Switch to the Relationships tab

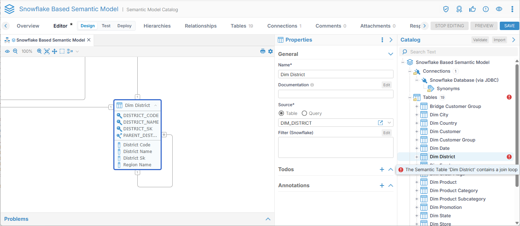(x=201, y=26)
